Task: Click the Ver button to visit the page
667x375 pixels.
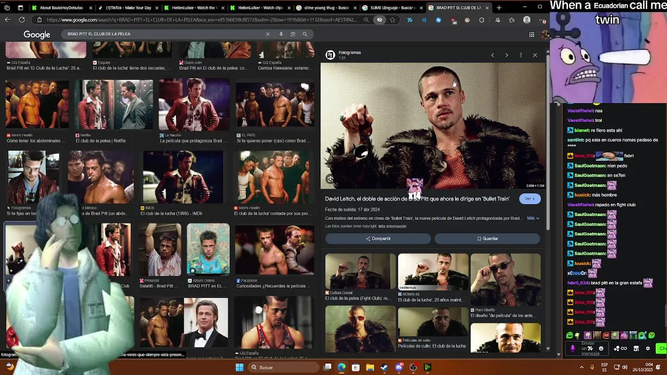Action: 530,199
